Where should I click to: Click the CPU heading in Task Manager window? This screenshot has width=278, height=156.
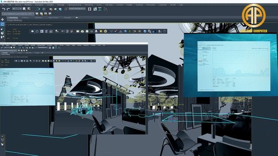pyautogui.click(x=214, y=48)
